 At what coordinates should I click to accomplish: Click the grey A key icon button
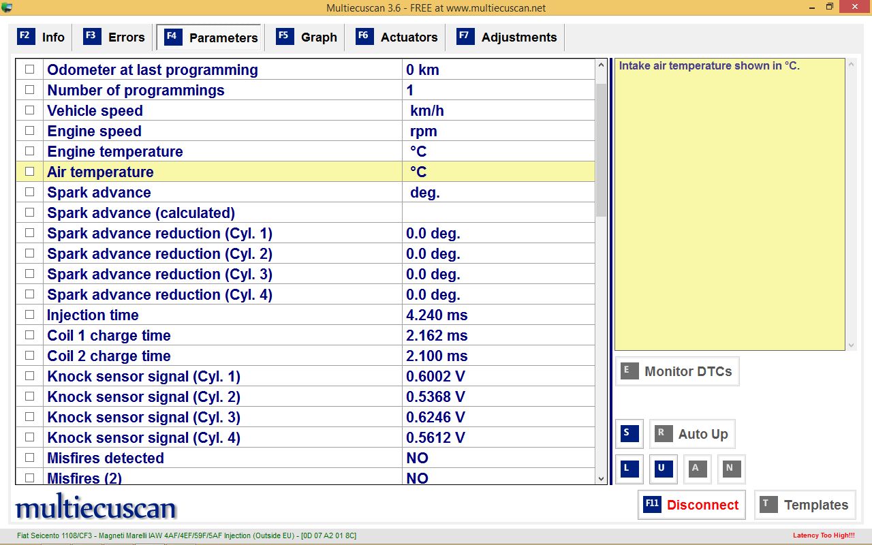coord(696,469)
